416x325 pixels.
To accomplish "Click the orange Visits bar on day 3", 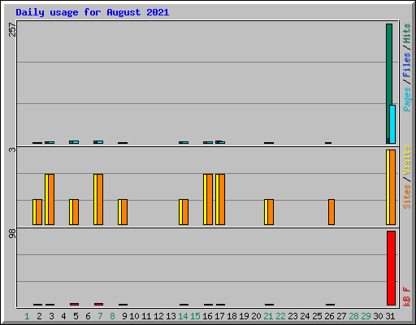I will point(51,199).
